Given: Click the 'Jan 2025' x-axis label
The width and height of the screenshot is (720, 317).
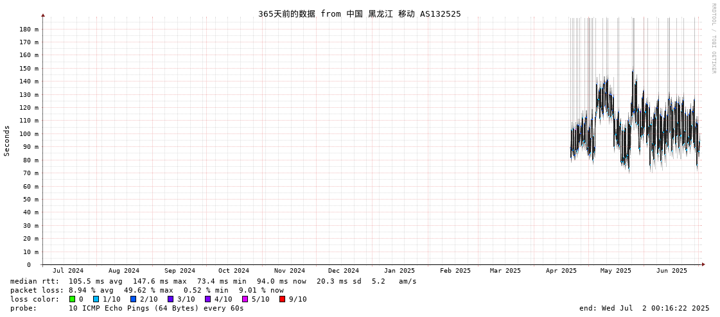Looking at the screenshot, I should tap(400, 271).
